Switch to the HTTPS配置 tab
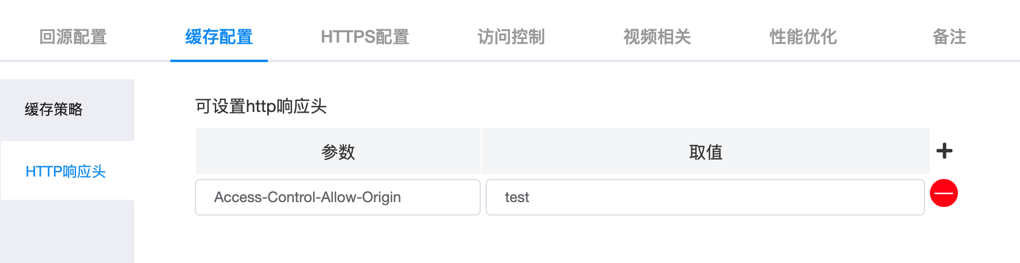The height and width of the screenshot is (263, 1020). click(365, 37)
